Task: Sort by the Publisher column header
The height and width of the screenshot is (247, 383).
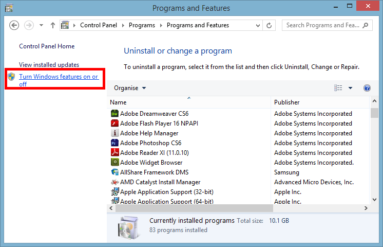Action: (x=320, y=102)
